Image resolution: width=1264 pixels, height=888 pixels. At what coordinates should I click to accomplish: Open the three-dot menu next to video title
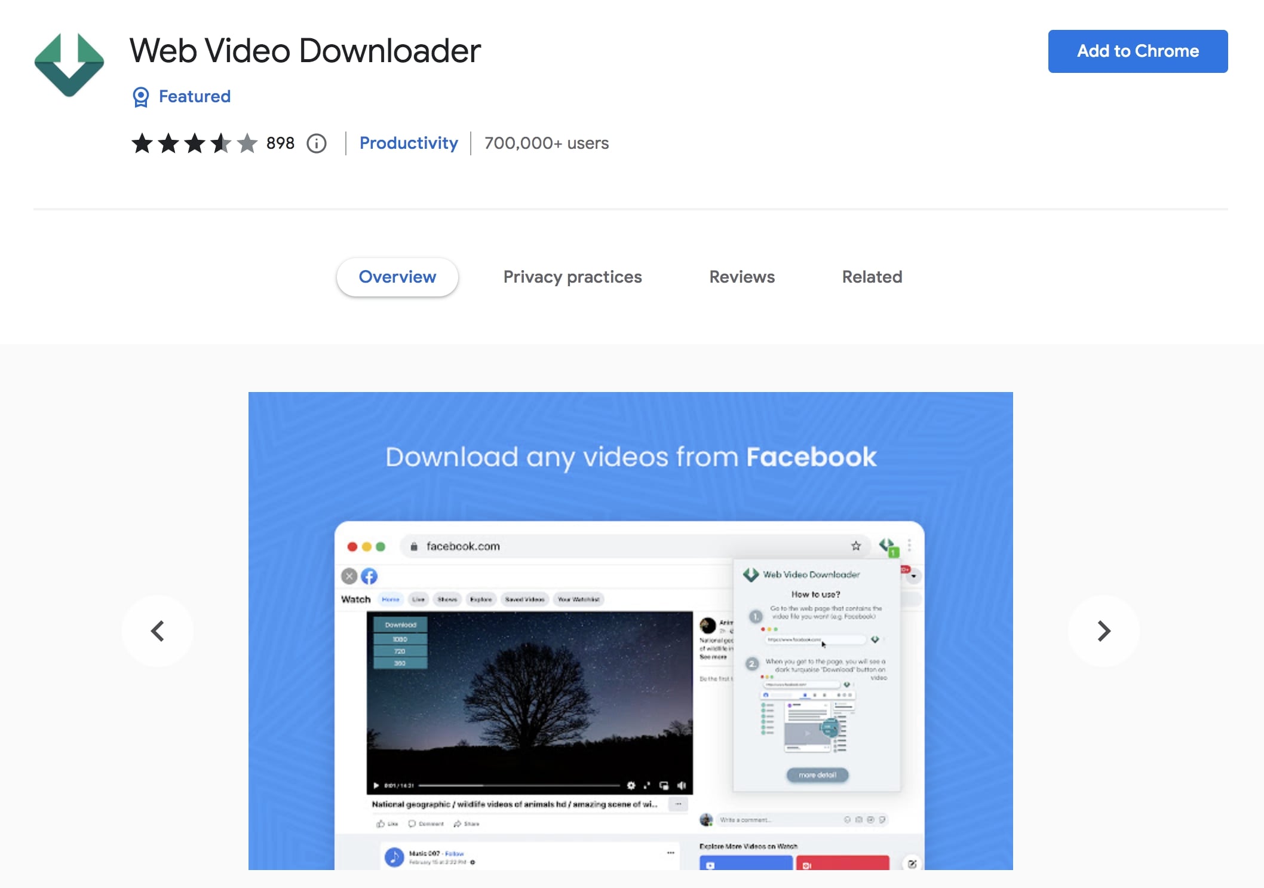click(677, 804)
